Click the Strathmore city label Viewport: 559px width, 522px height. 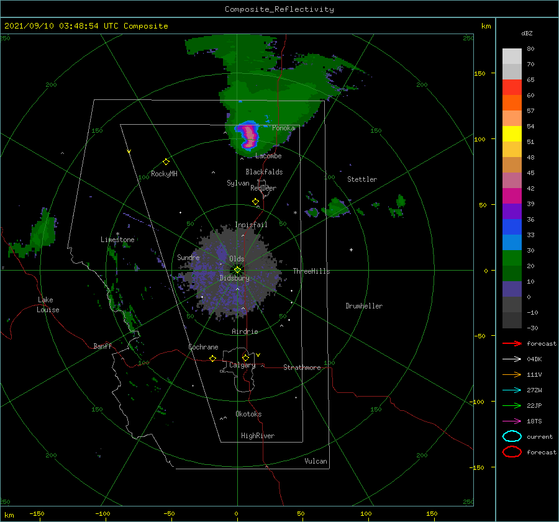click(302, 367)
